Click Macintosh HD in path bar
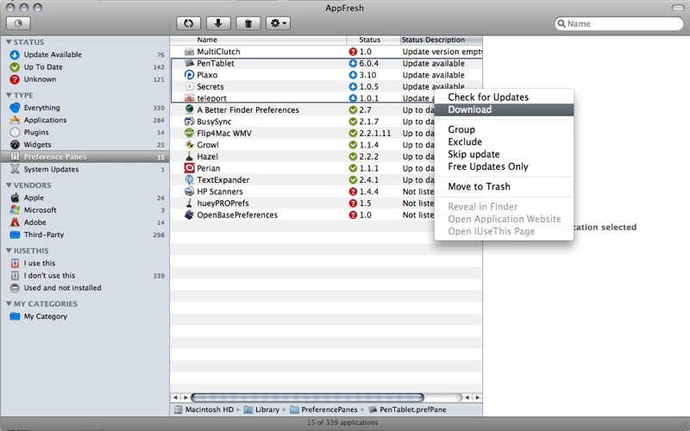This screenshot has width=690, height=431. coord(204,409)
